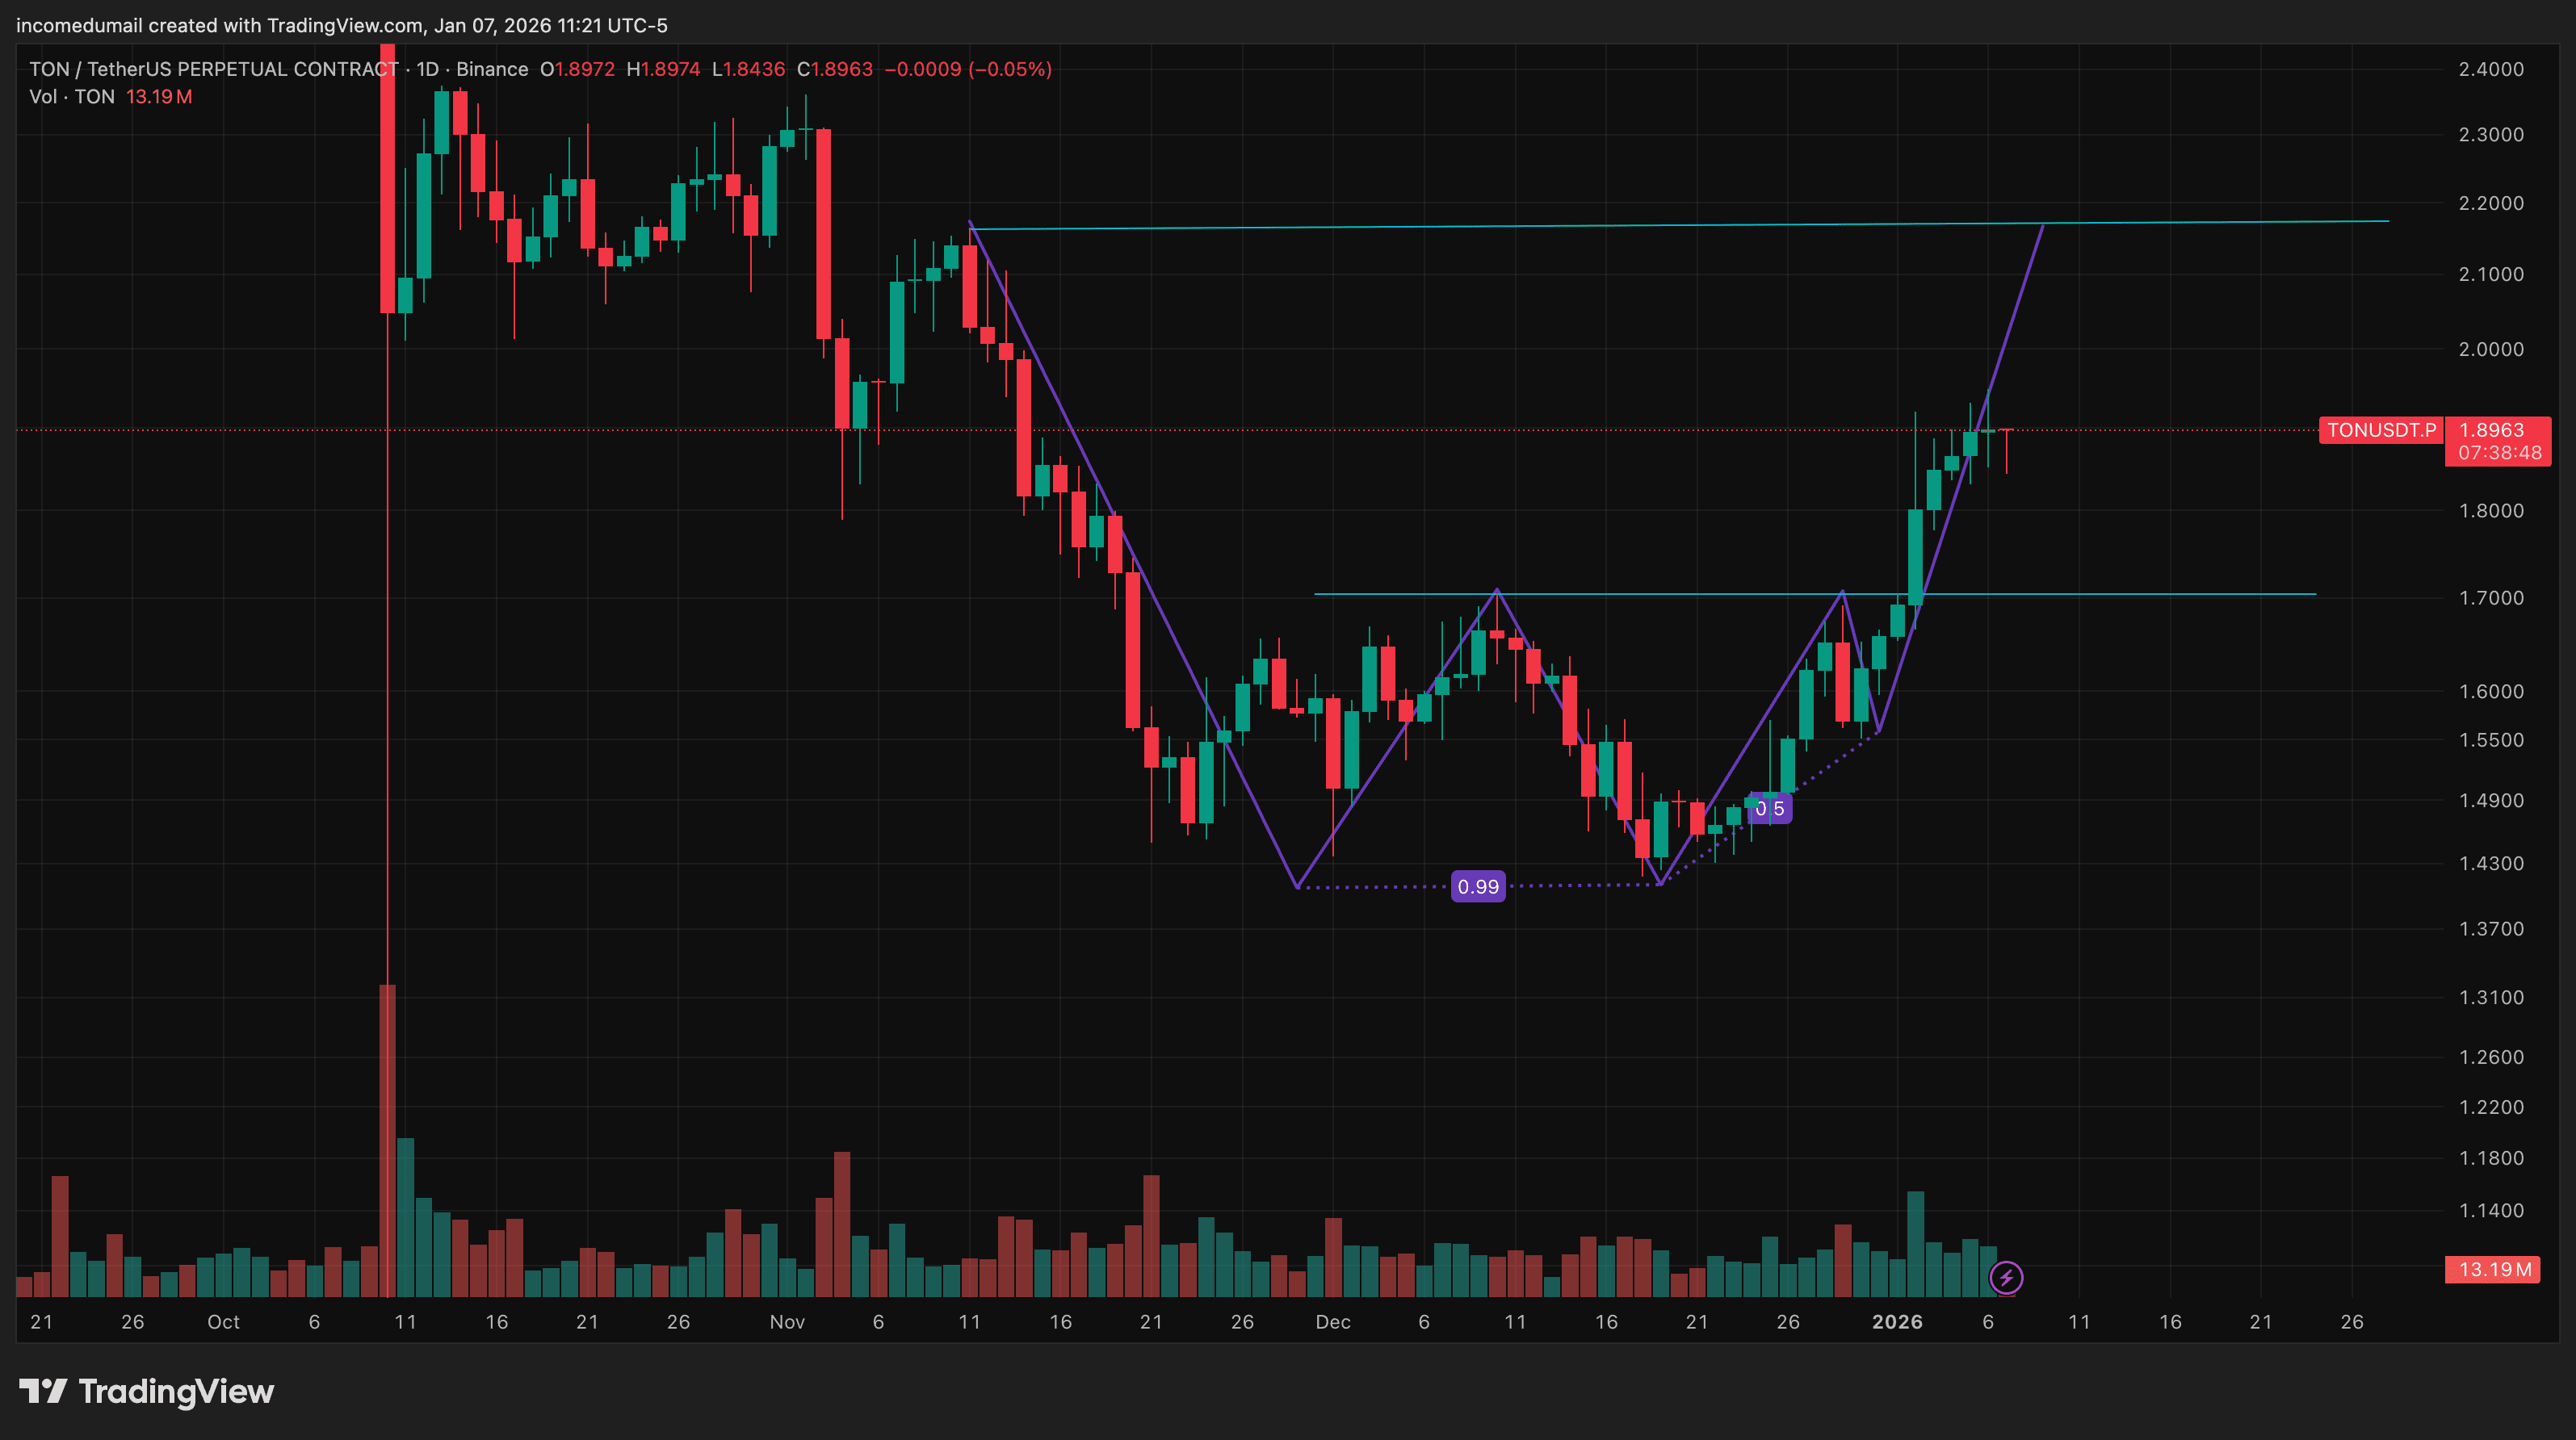Viewport: 2576px width, 1440px height.
Task: Click the TradingView logo at bottom left
Action: pos(146,1391)
